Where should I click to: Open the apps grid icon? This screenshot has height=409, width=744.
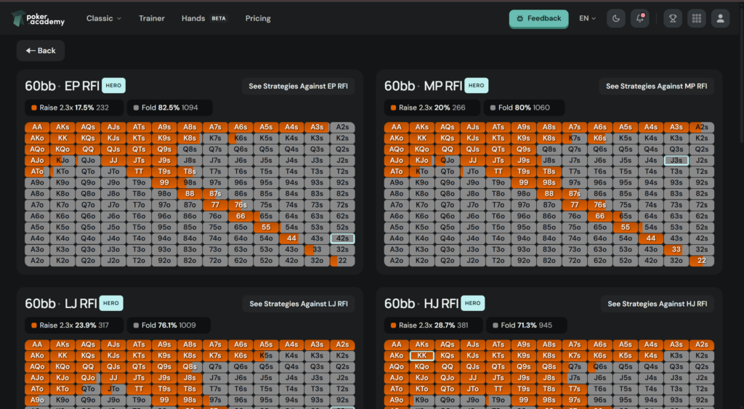coord(697,18)
